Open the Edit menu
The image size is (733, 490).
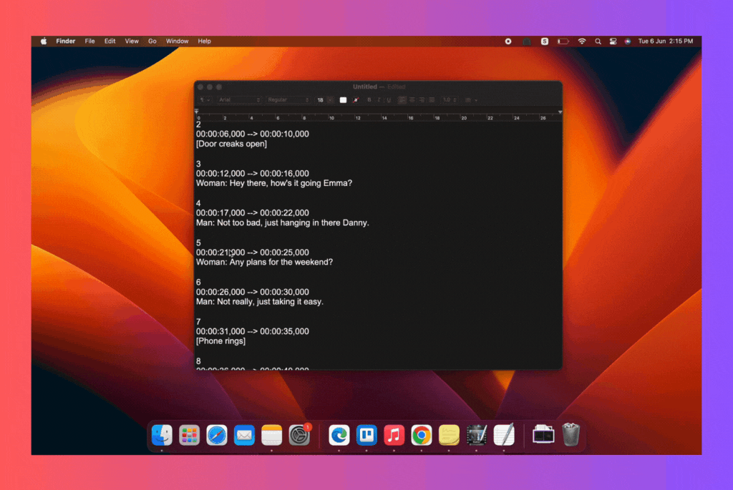click(x=110, y=41)
